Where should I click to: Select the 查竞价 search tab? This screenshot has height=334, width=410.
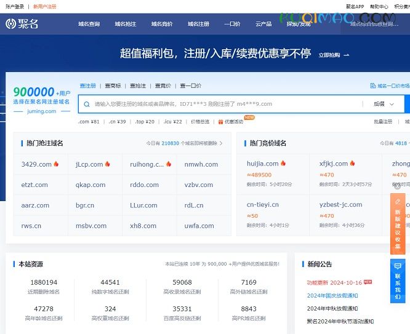pyautogui.click(x=163, y=85)
